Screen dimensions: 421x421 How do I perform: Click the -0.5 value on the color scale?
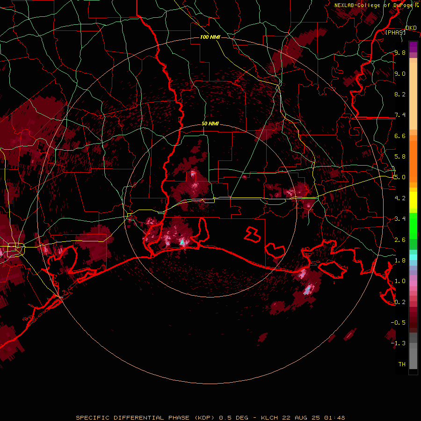[398, 323]
